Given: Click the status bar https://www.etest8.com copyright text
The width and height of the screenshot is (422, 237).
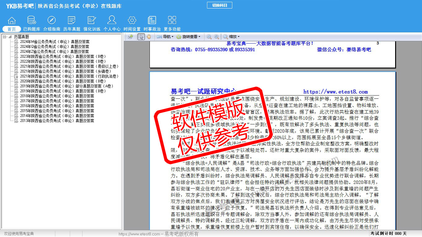Looking at the screenshot, I should coord(158,234).
